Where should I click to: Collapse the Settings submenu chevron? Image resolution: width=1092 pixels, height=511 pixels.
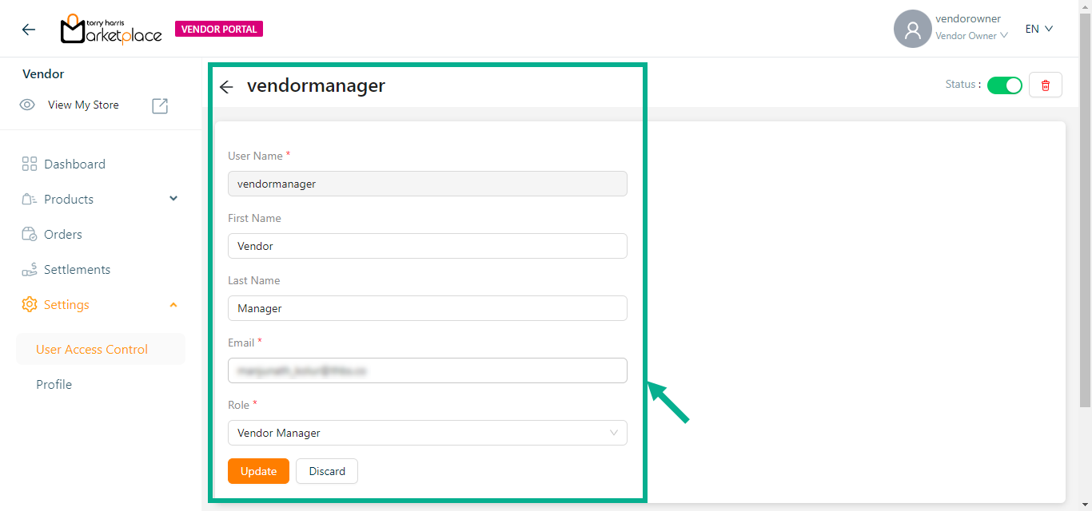[173, 304]
